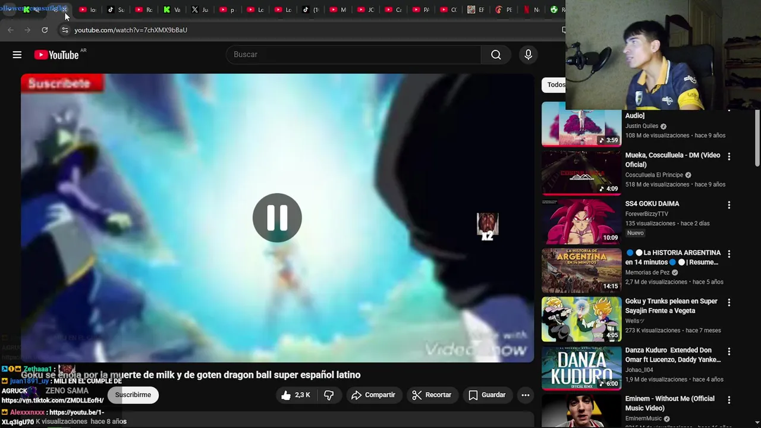Click the Suscribirme button

133,395
